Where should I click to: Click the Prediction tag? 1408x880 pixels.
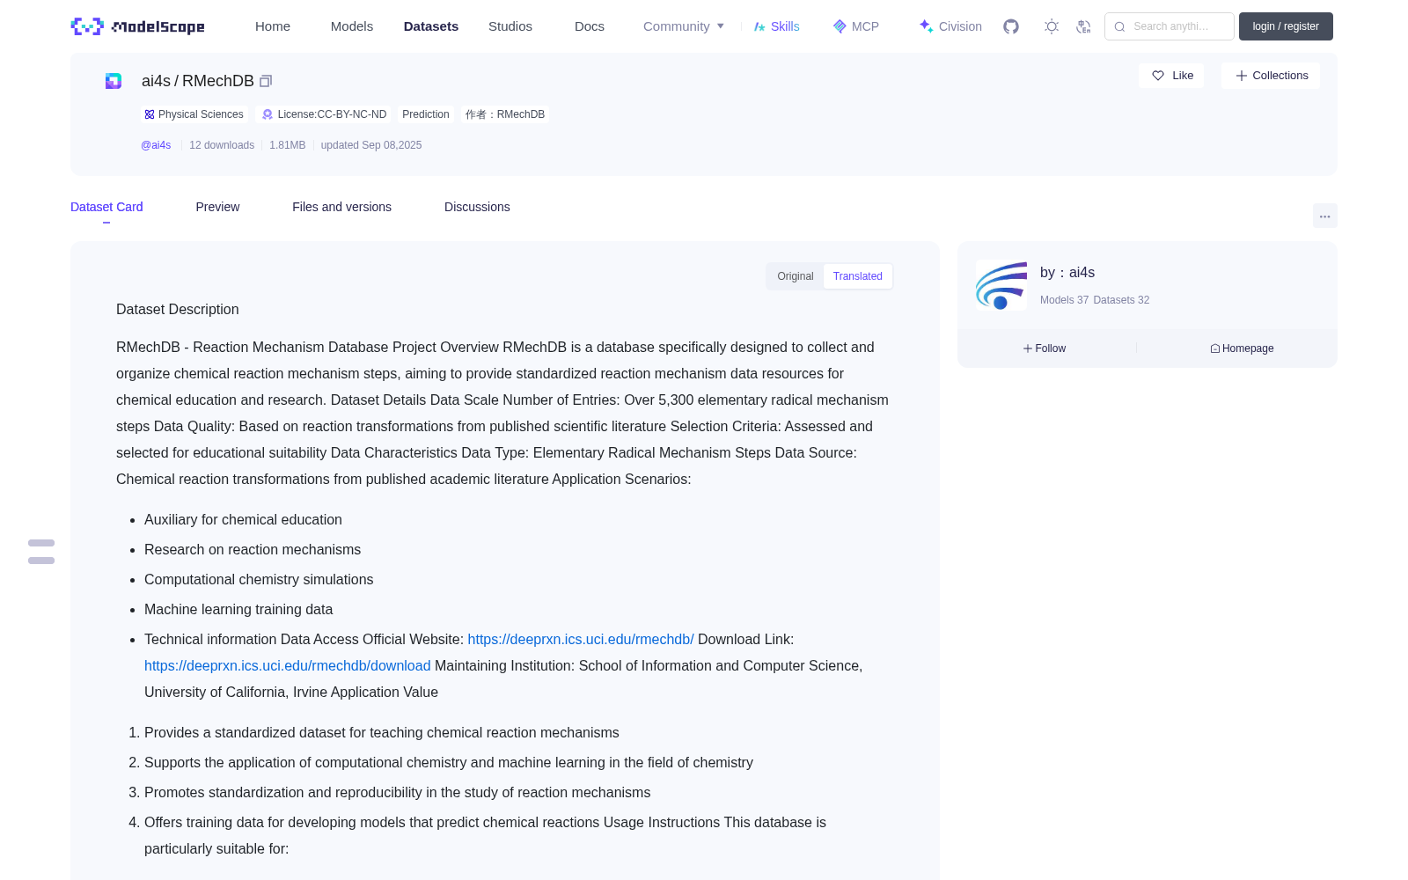[426, 114]
